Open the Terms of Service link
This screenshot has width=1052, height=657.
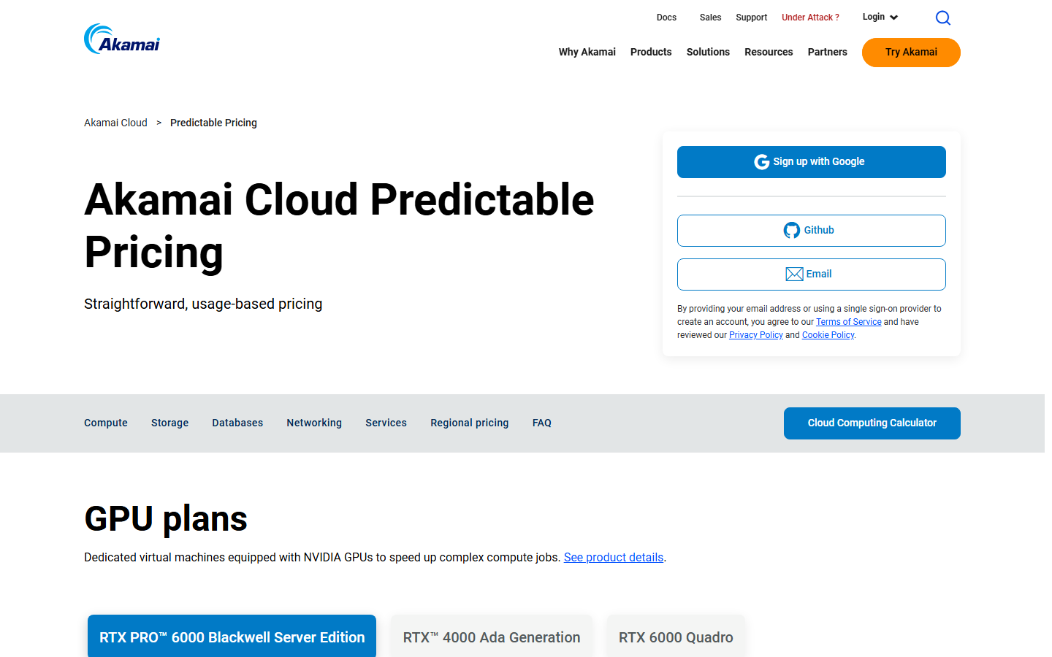point(848,322)
